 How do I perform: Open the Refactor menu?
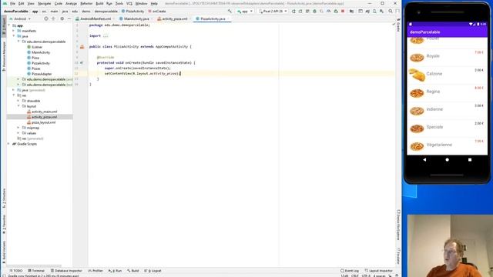[86, 3]
